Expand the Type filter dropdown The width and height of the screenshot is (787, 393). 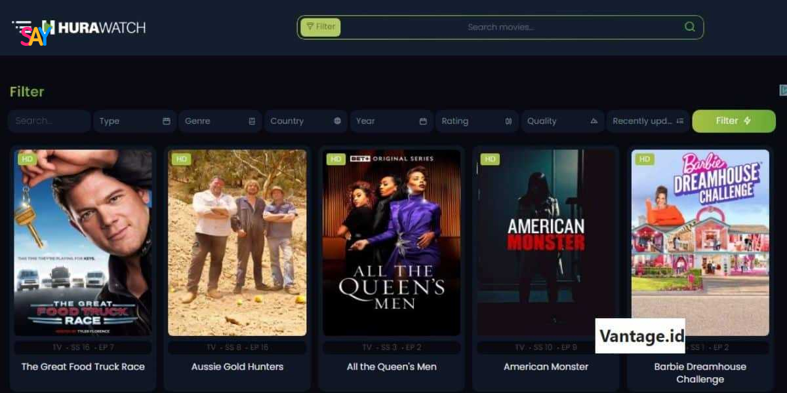coord(134,121)
